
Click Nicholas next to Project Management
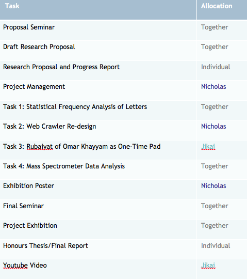pos(213,87)
